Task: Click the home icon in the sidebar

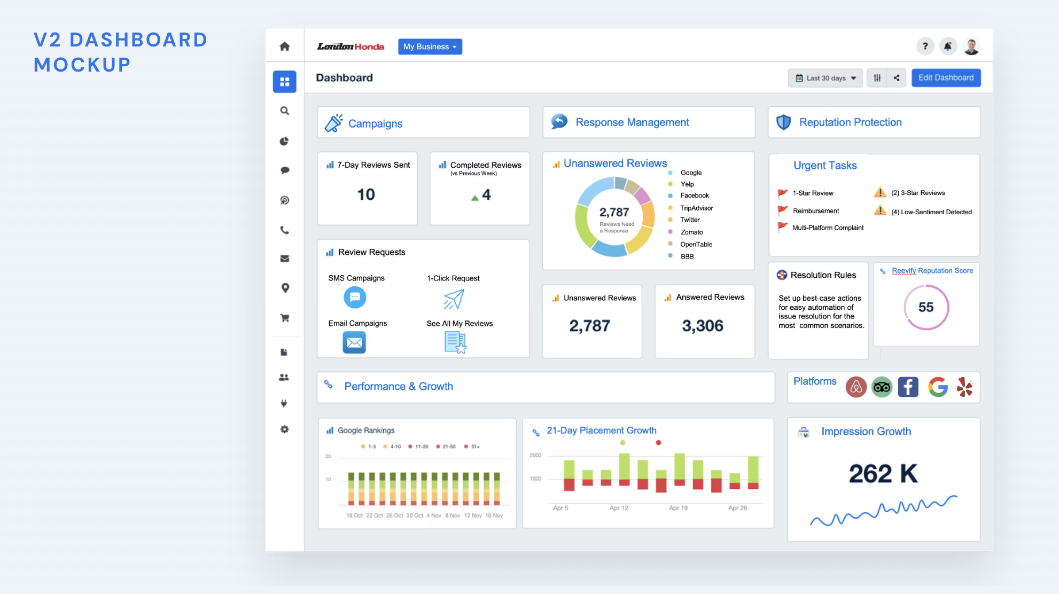Action: [x=285, y=46]
